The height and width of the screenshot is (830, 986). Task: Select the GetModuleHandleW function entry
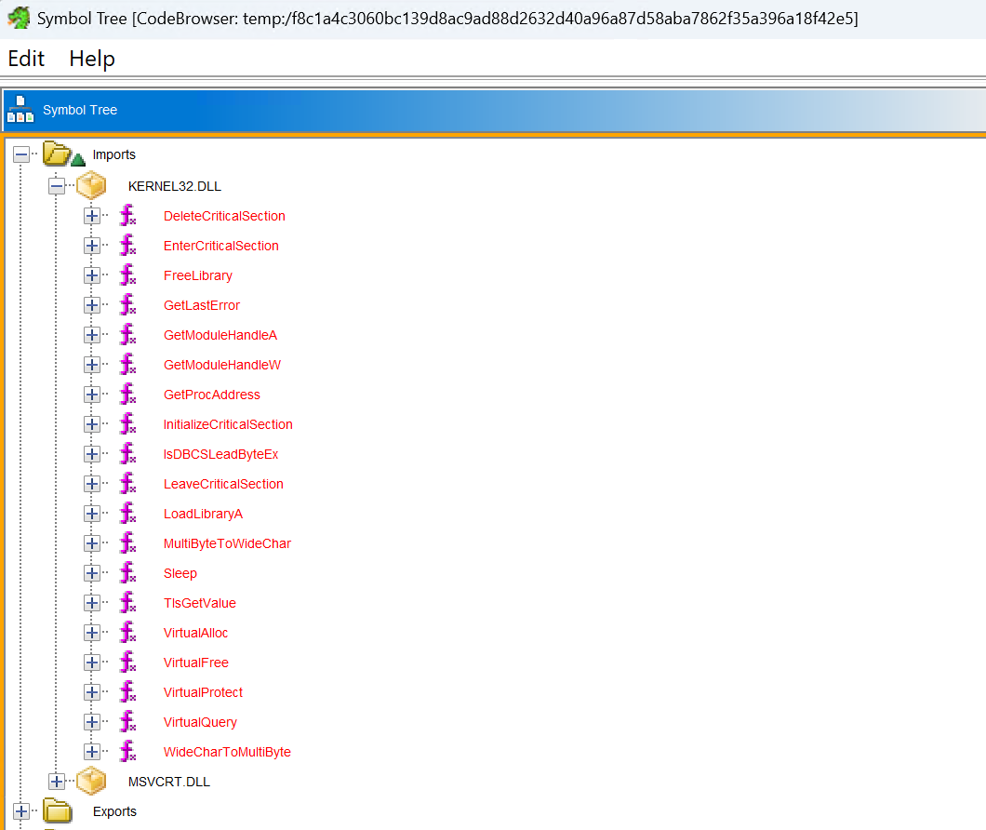(221, 365)
